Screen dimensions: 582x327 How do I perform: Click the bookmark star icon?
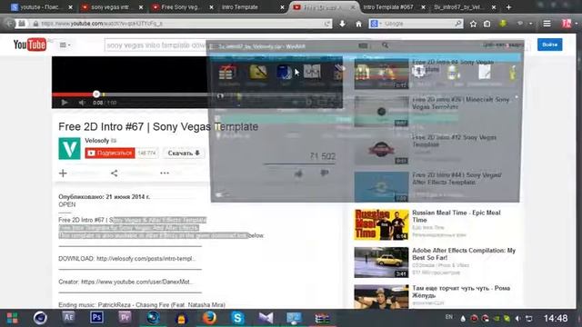coord(473,24)
